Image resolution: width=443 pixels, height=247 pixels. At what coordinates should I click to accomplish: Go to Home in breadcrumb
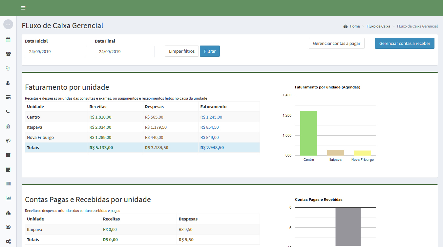tap(354, 26)
